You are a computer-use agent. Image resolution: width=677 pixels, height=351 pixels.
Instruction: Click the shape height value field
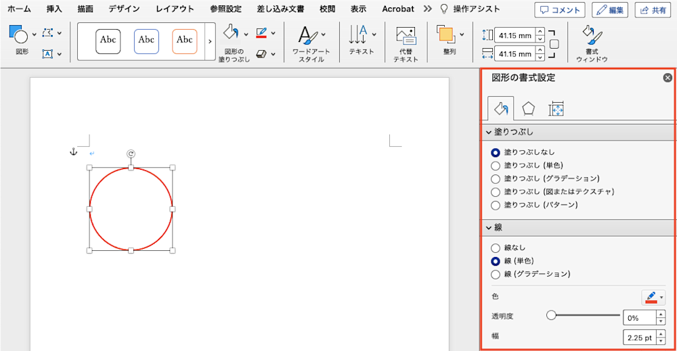click(515, 36)
